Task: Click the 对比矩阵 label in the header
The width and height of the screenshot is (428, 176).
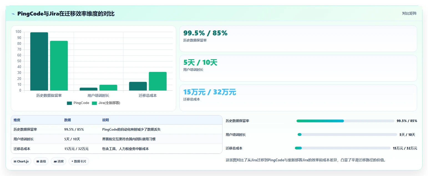Action: coord(409,13)
